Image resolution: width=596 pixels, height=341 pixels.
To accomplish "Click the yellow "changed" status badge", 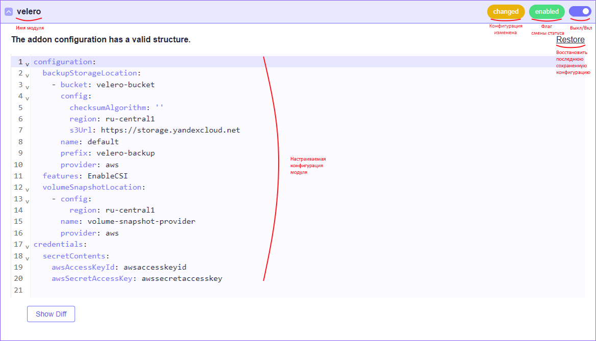I will [506, 12].
